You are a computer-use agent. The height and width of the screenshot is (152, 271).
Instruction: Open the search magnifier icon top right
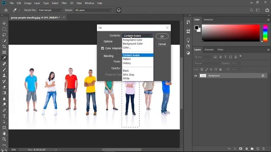(x=252, y=10)
